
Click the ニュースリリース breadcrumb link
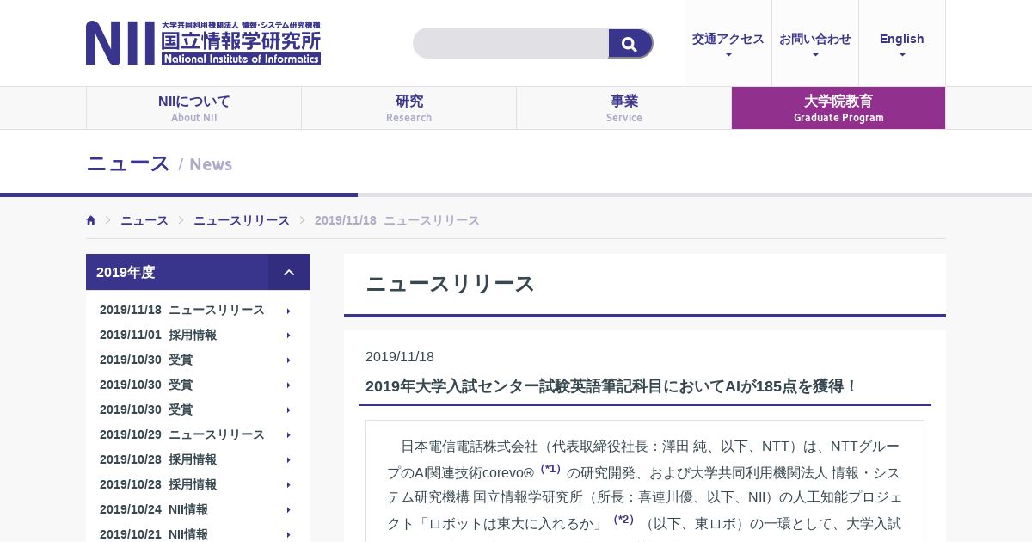click(x=242, y=220)
